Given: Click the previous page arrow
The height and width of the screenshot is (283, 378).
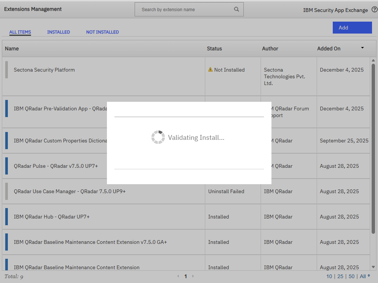Looking at the screenshot, I should 178,276.
